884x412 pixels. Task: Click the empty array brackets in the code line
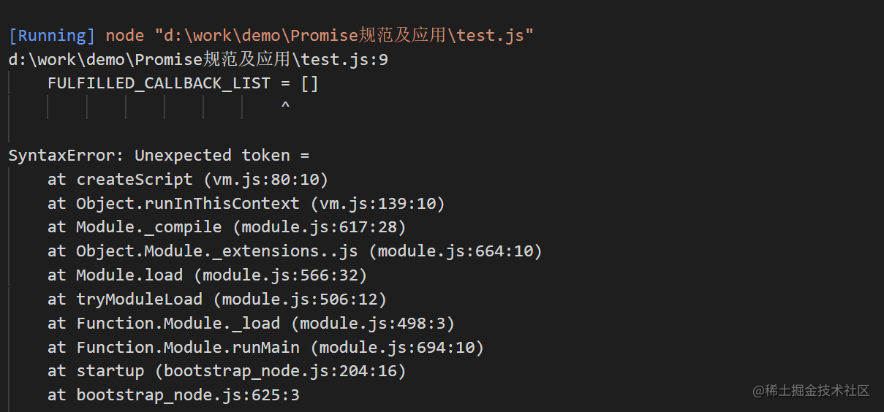pos(309,83)
